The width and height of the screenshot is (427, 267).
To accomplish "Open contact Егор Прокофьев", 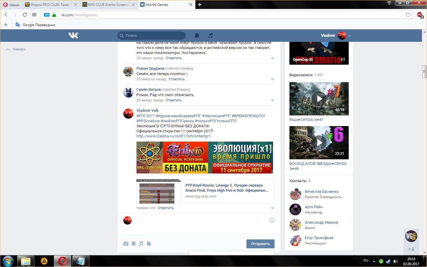I will click(x=319, y=238).
